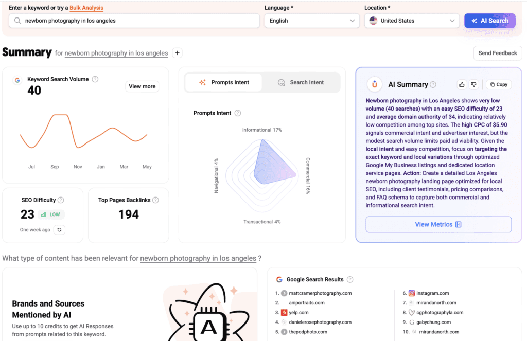Click the Prompts Intent chart help icon
527x341 pixels.
(238, 113)
